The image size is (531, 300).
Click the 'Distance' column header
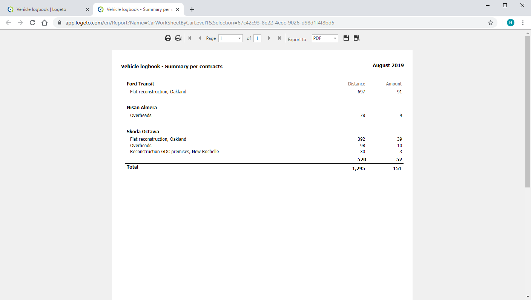pos(356,84)
